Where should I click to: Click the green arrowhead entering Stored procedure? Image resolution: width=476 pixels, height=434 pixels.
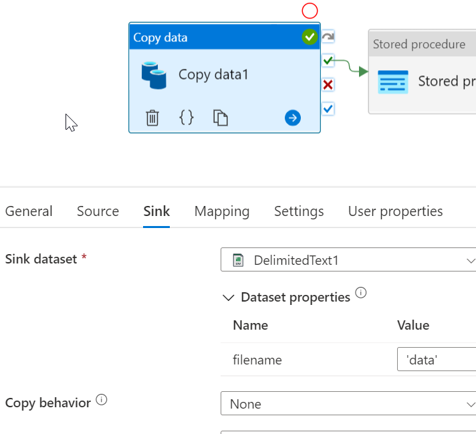(364, 72)
